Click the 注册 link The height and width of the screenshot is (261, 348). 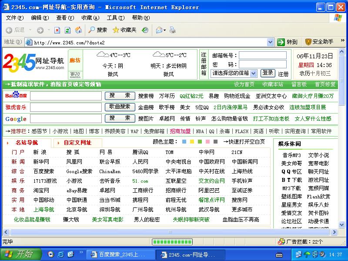(x=283, y=74)
